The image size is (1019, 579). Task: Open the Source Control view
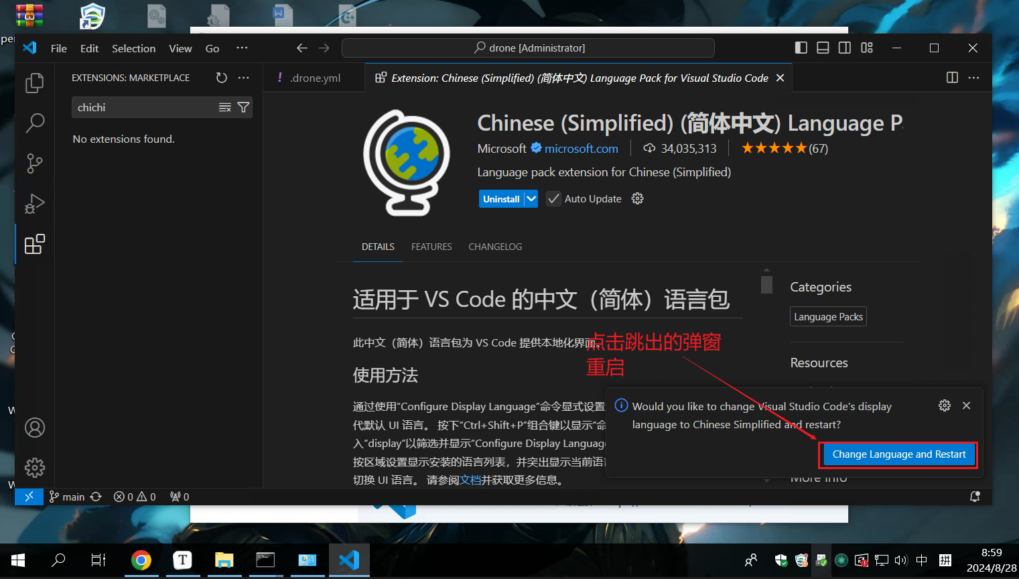(x=34, y=164)
